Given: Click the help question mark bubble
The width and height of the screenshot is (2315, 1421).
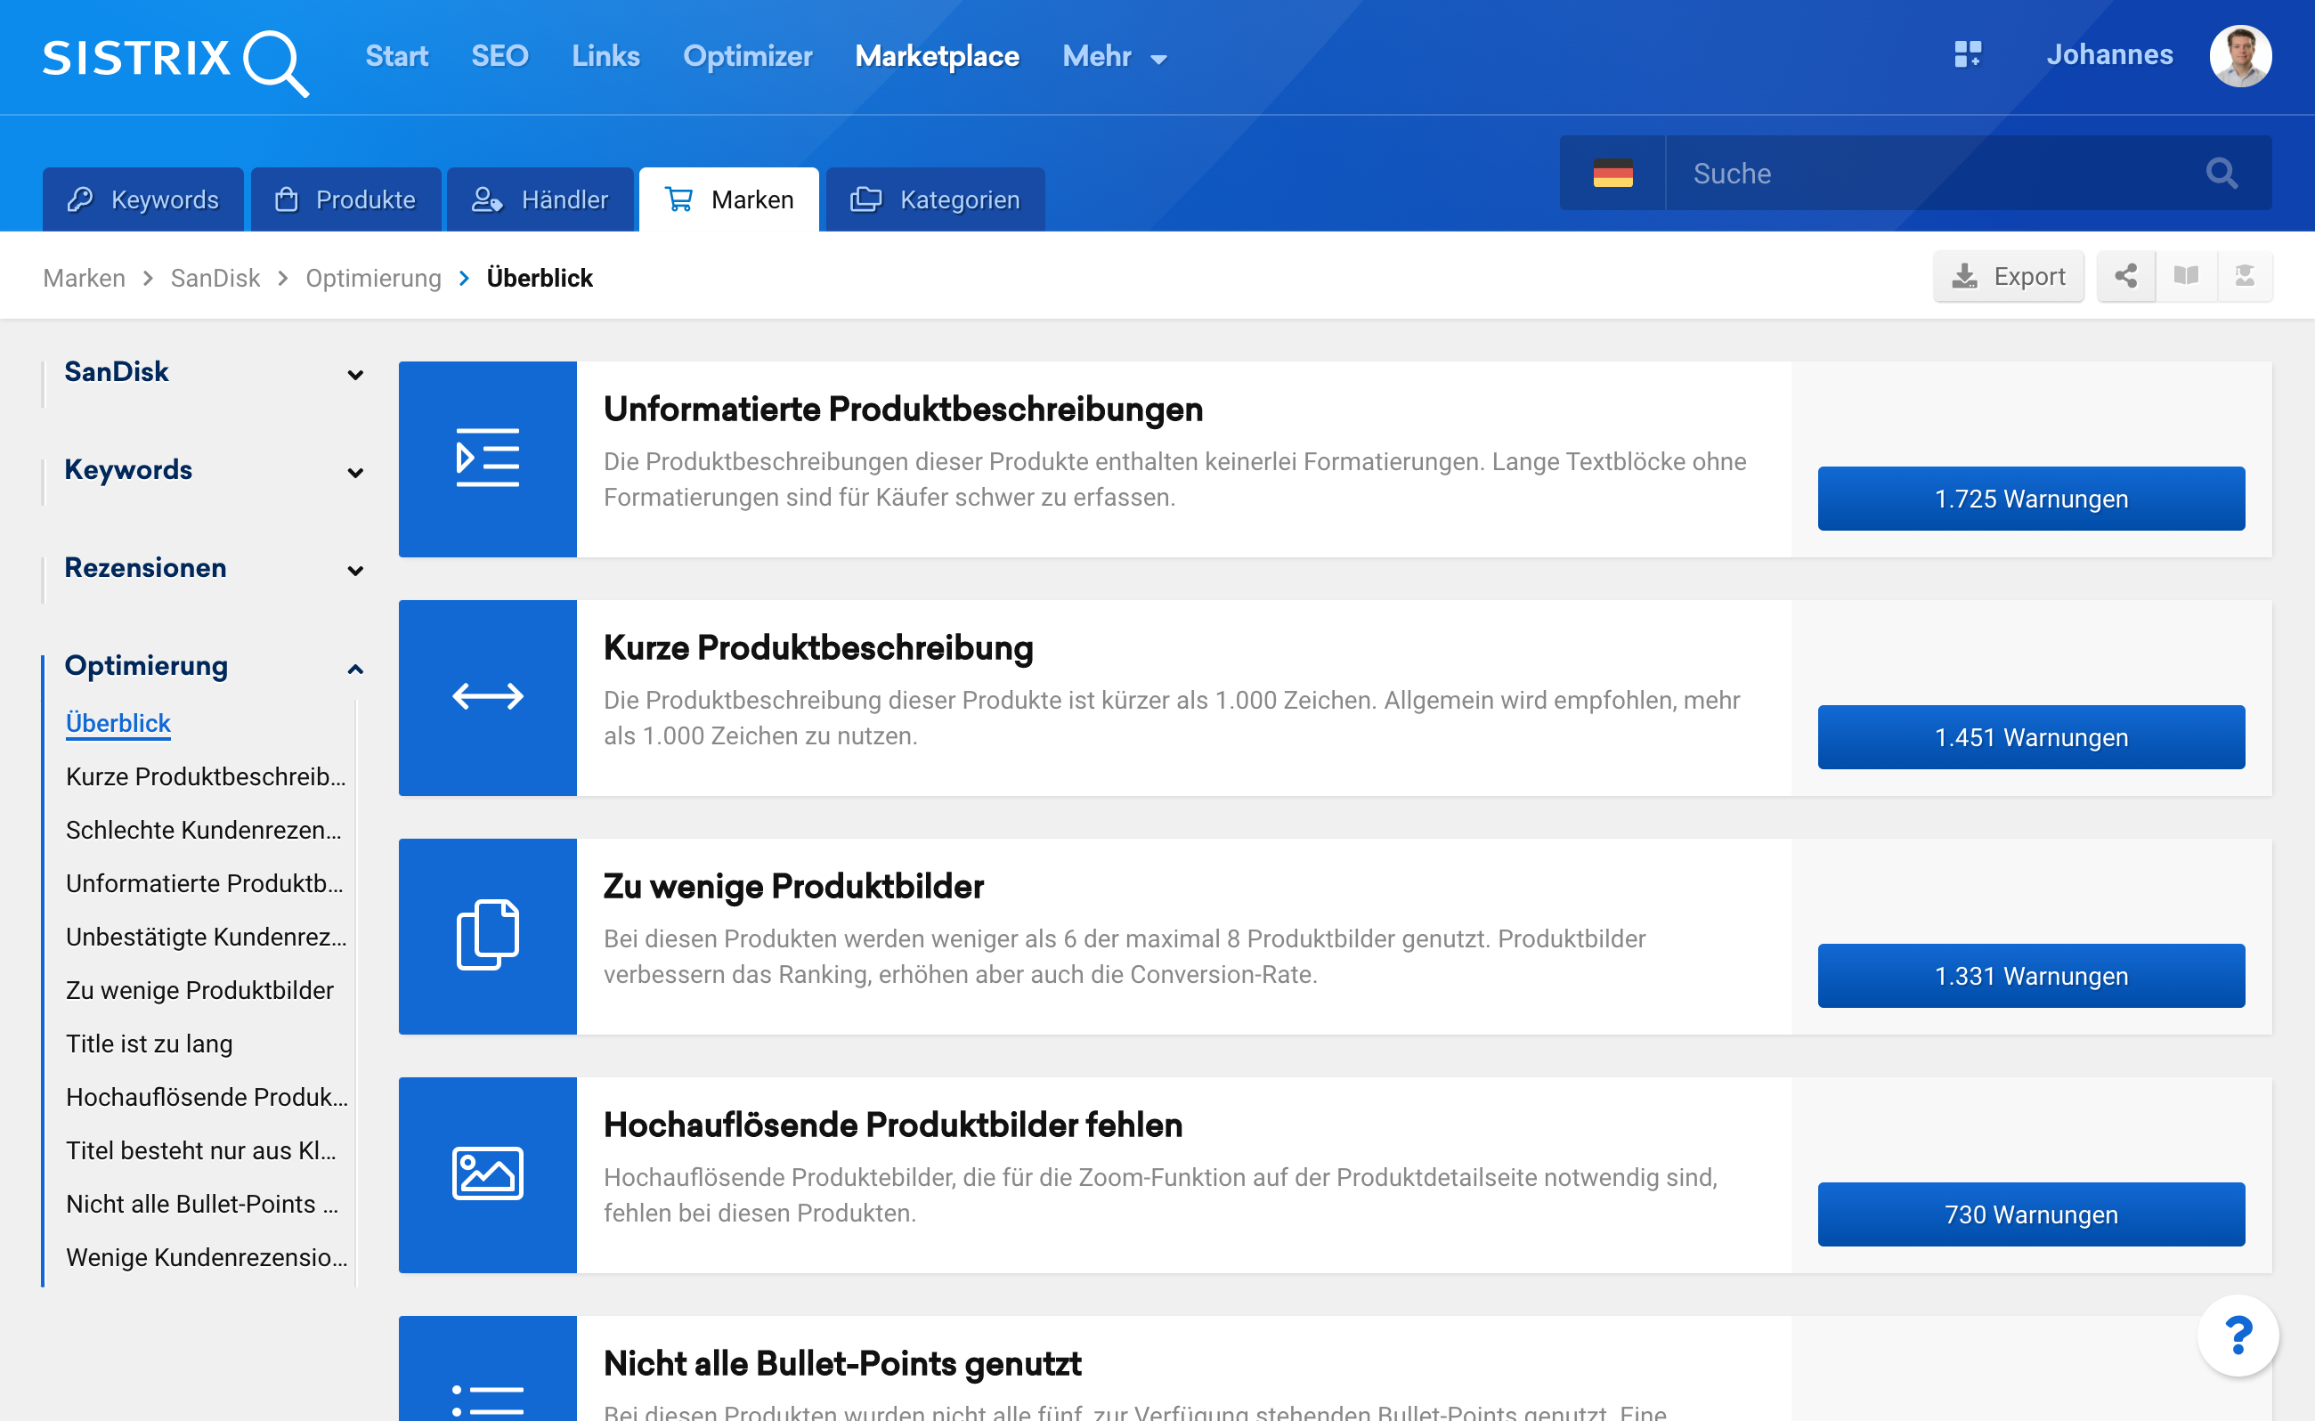Looking at the screenshot, I should click(2238, 1336).
